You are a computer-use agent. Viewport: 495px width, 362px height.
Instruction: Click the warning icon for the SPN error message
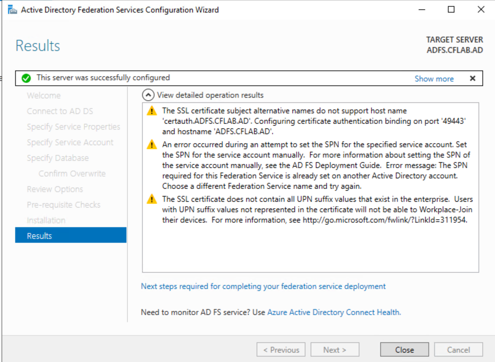click(x=152, y=144)
